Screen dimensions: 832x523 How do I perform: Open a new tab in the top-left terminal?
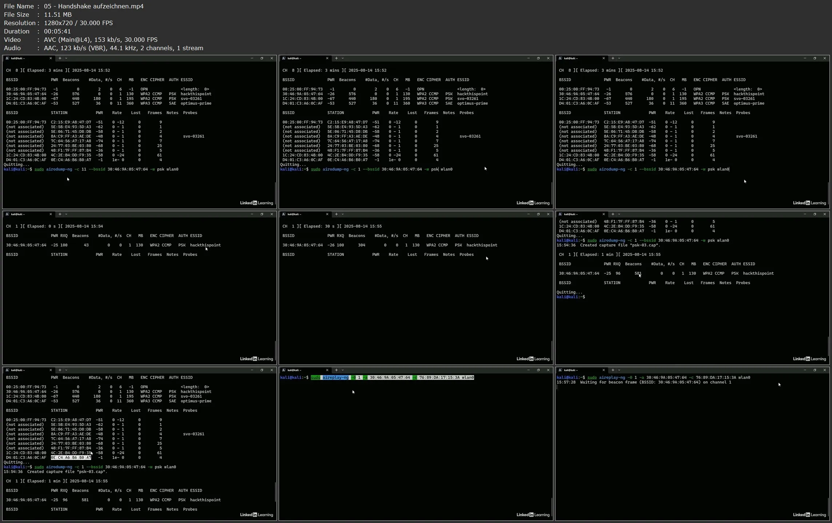click(60, 58)
